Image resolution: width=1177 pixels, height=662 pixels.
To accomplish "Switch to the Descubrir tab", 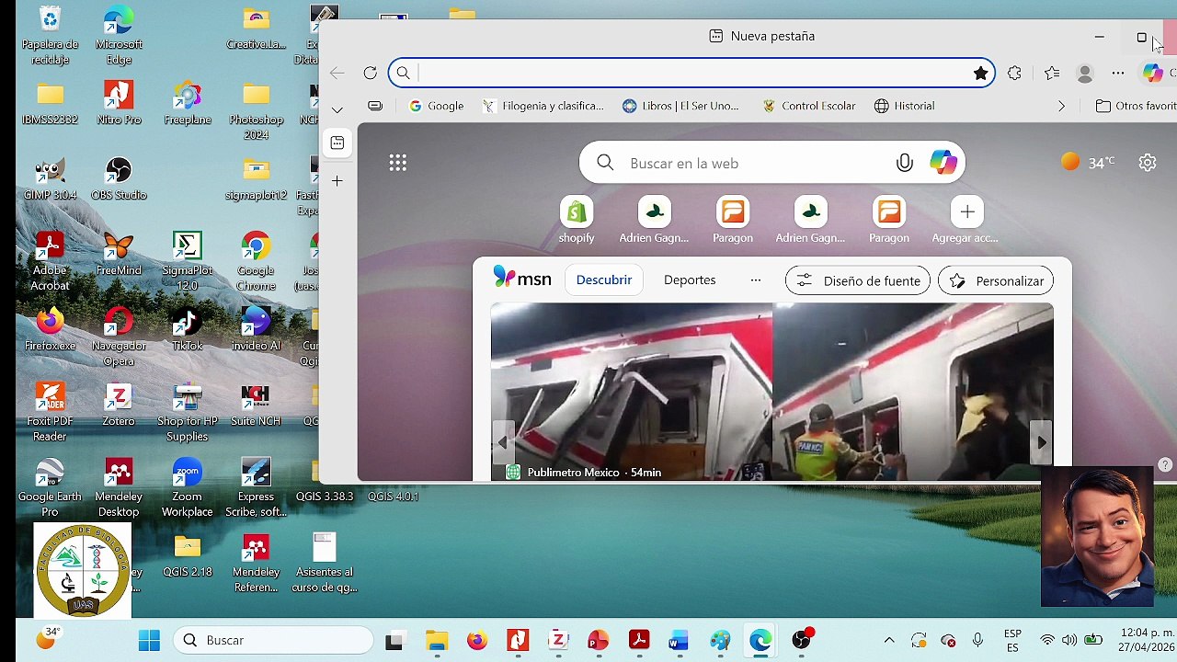I will click(x=604, y=280).
